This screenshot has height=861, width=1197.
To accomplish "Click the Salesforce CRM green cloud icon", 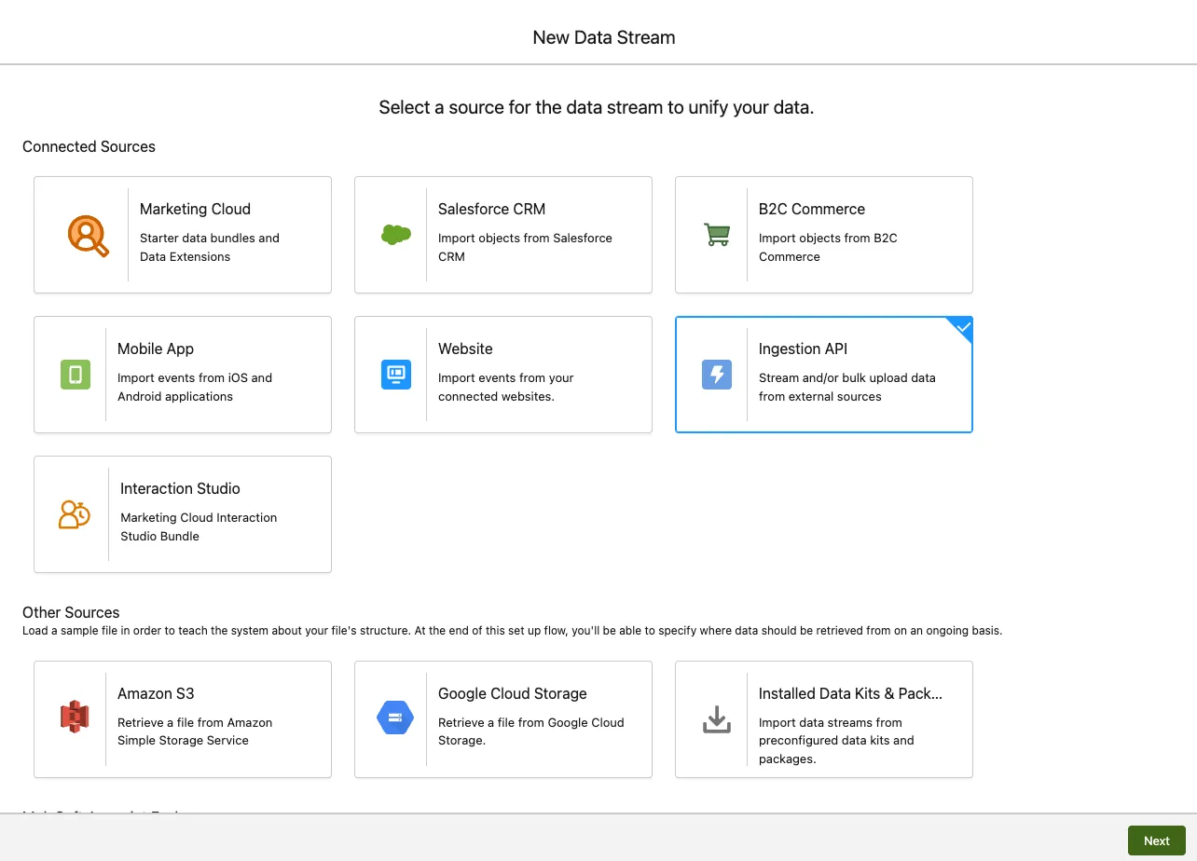I will 396,235.
